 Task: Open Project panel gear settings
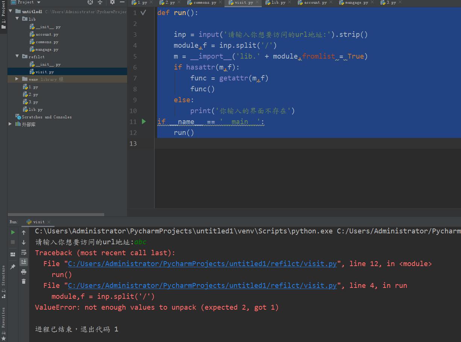pyautogui.click(x=112, y=2)
